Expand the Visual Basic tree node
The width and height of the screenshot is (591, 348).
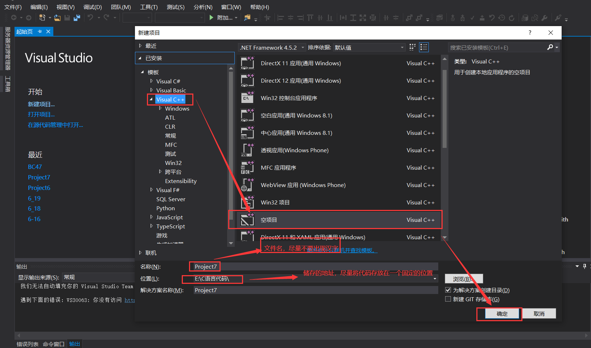pyautogui.click(x=152, y=90)
